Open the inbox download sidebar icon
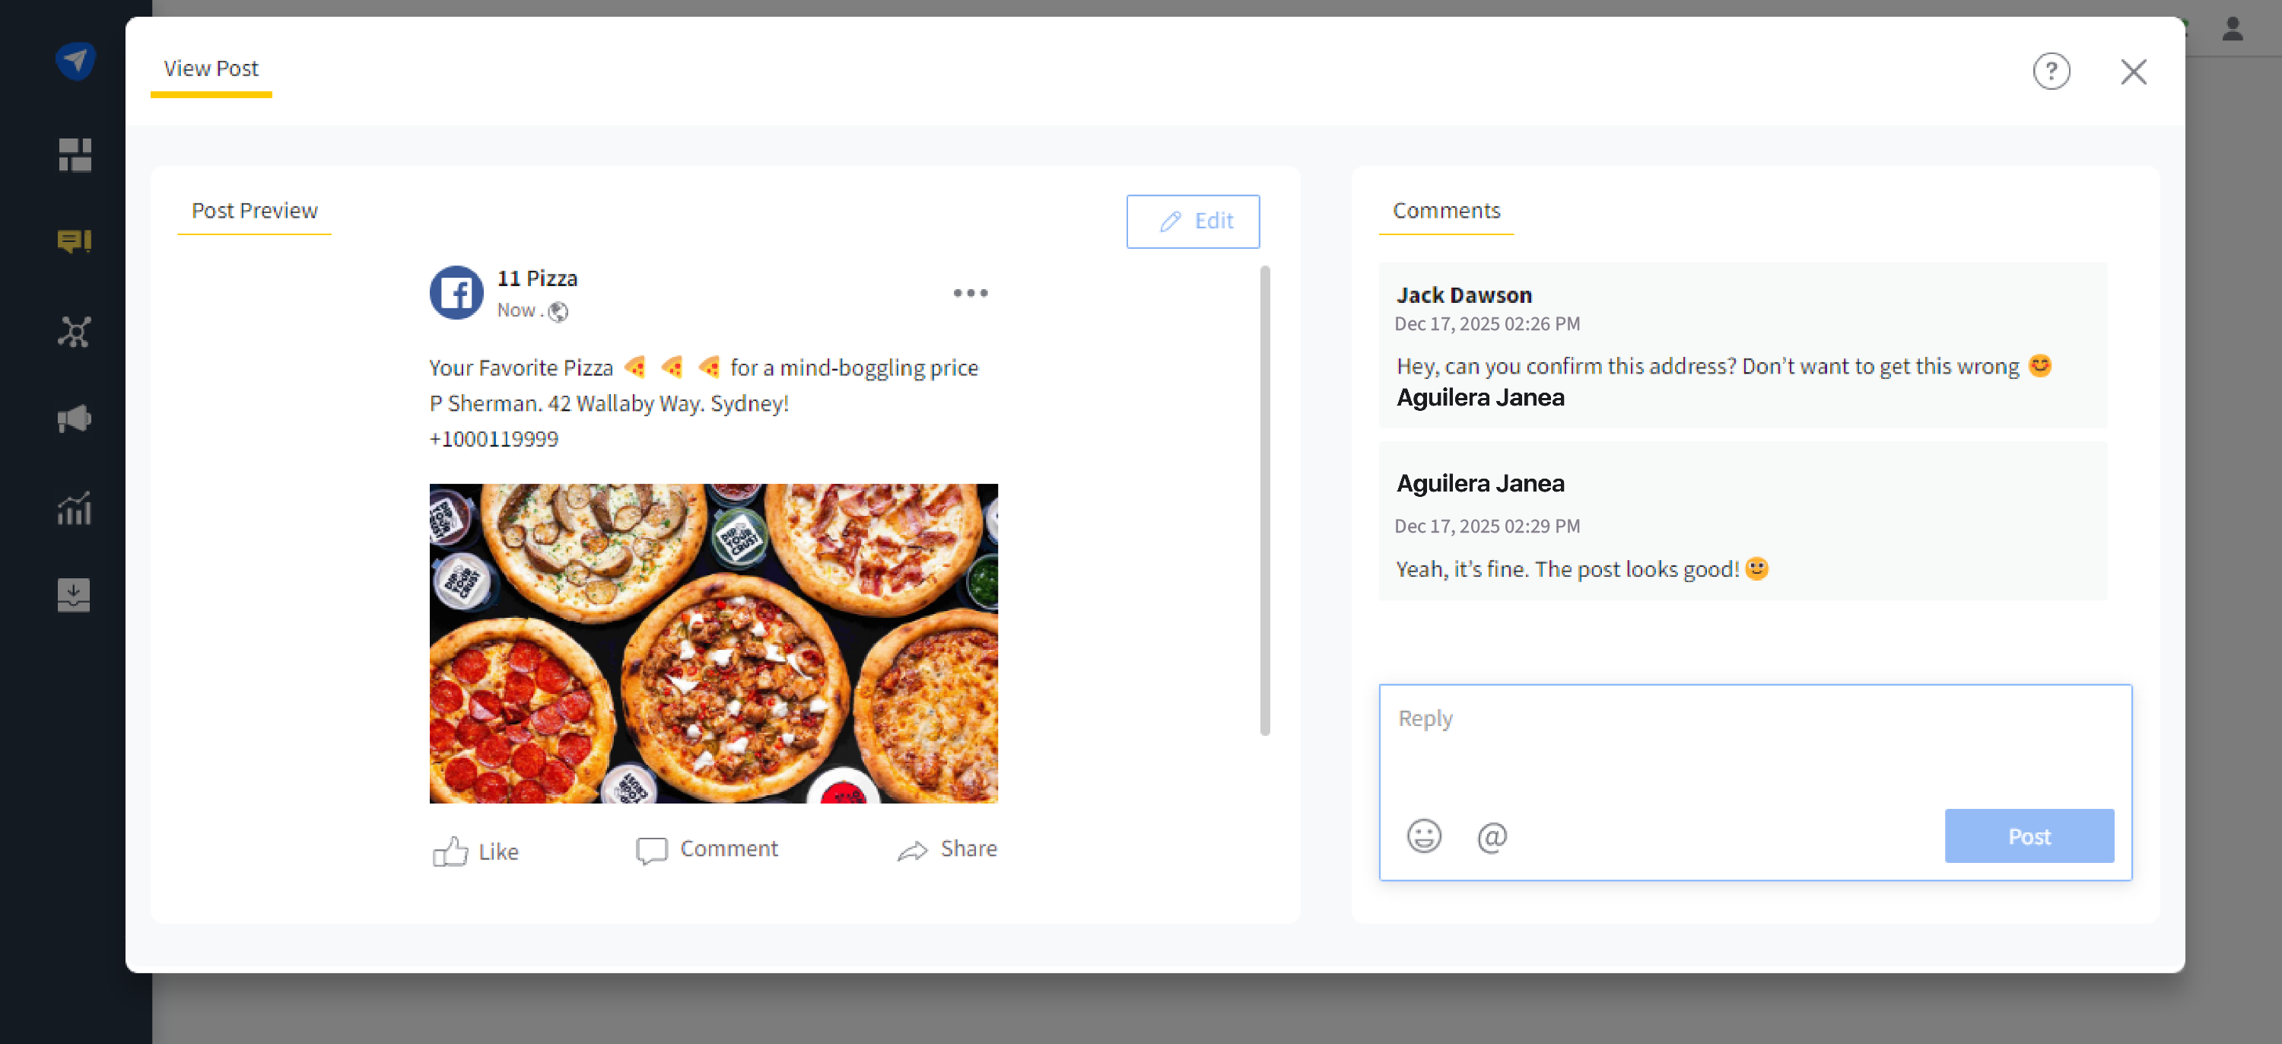Image resolution: width=2282 pixels, height=1044 pixels. pos(75,595)
